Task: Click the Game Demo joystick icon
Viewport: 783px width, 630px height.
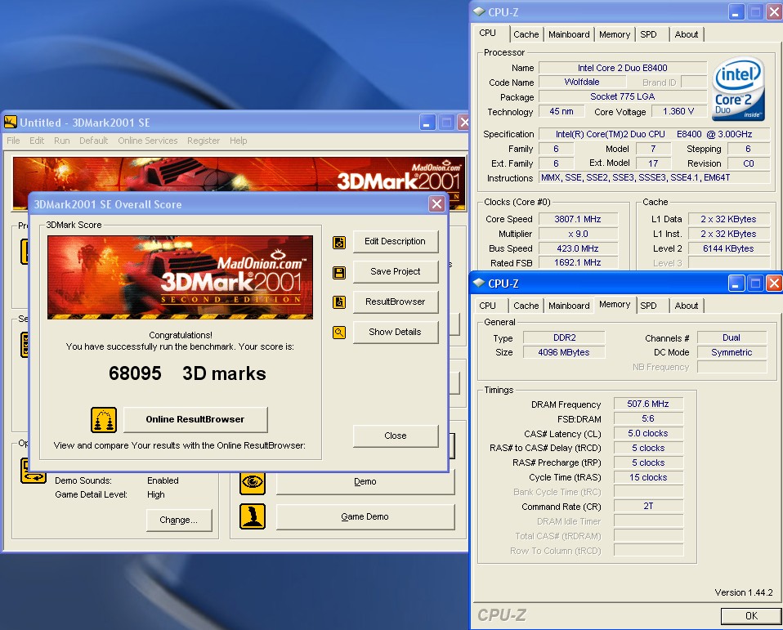Action: click(x=253, y=516)
